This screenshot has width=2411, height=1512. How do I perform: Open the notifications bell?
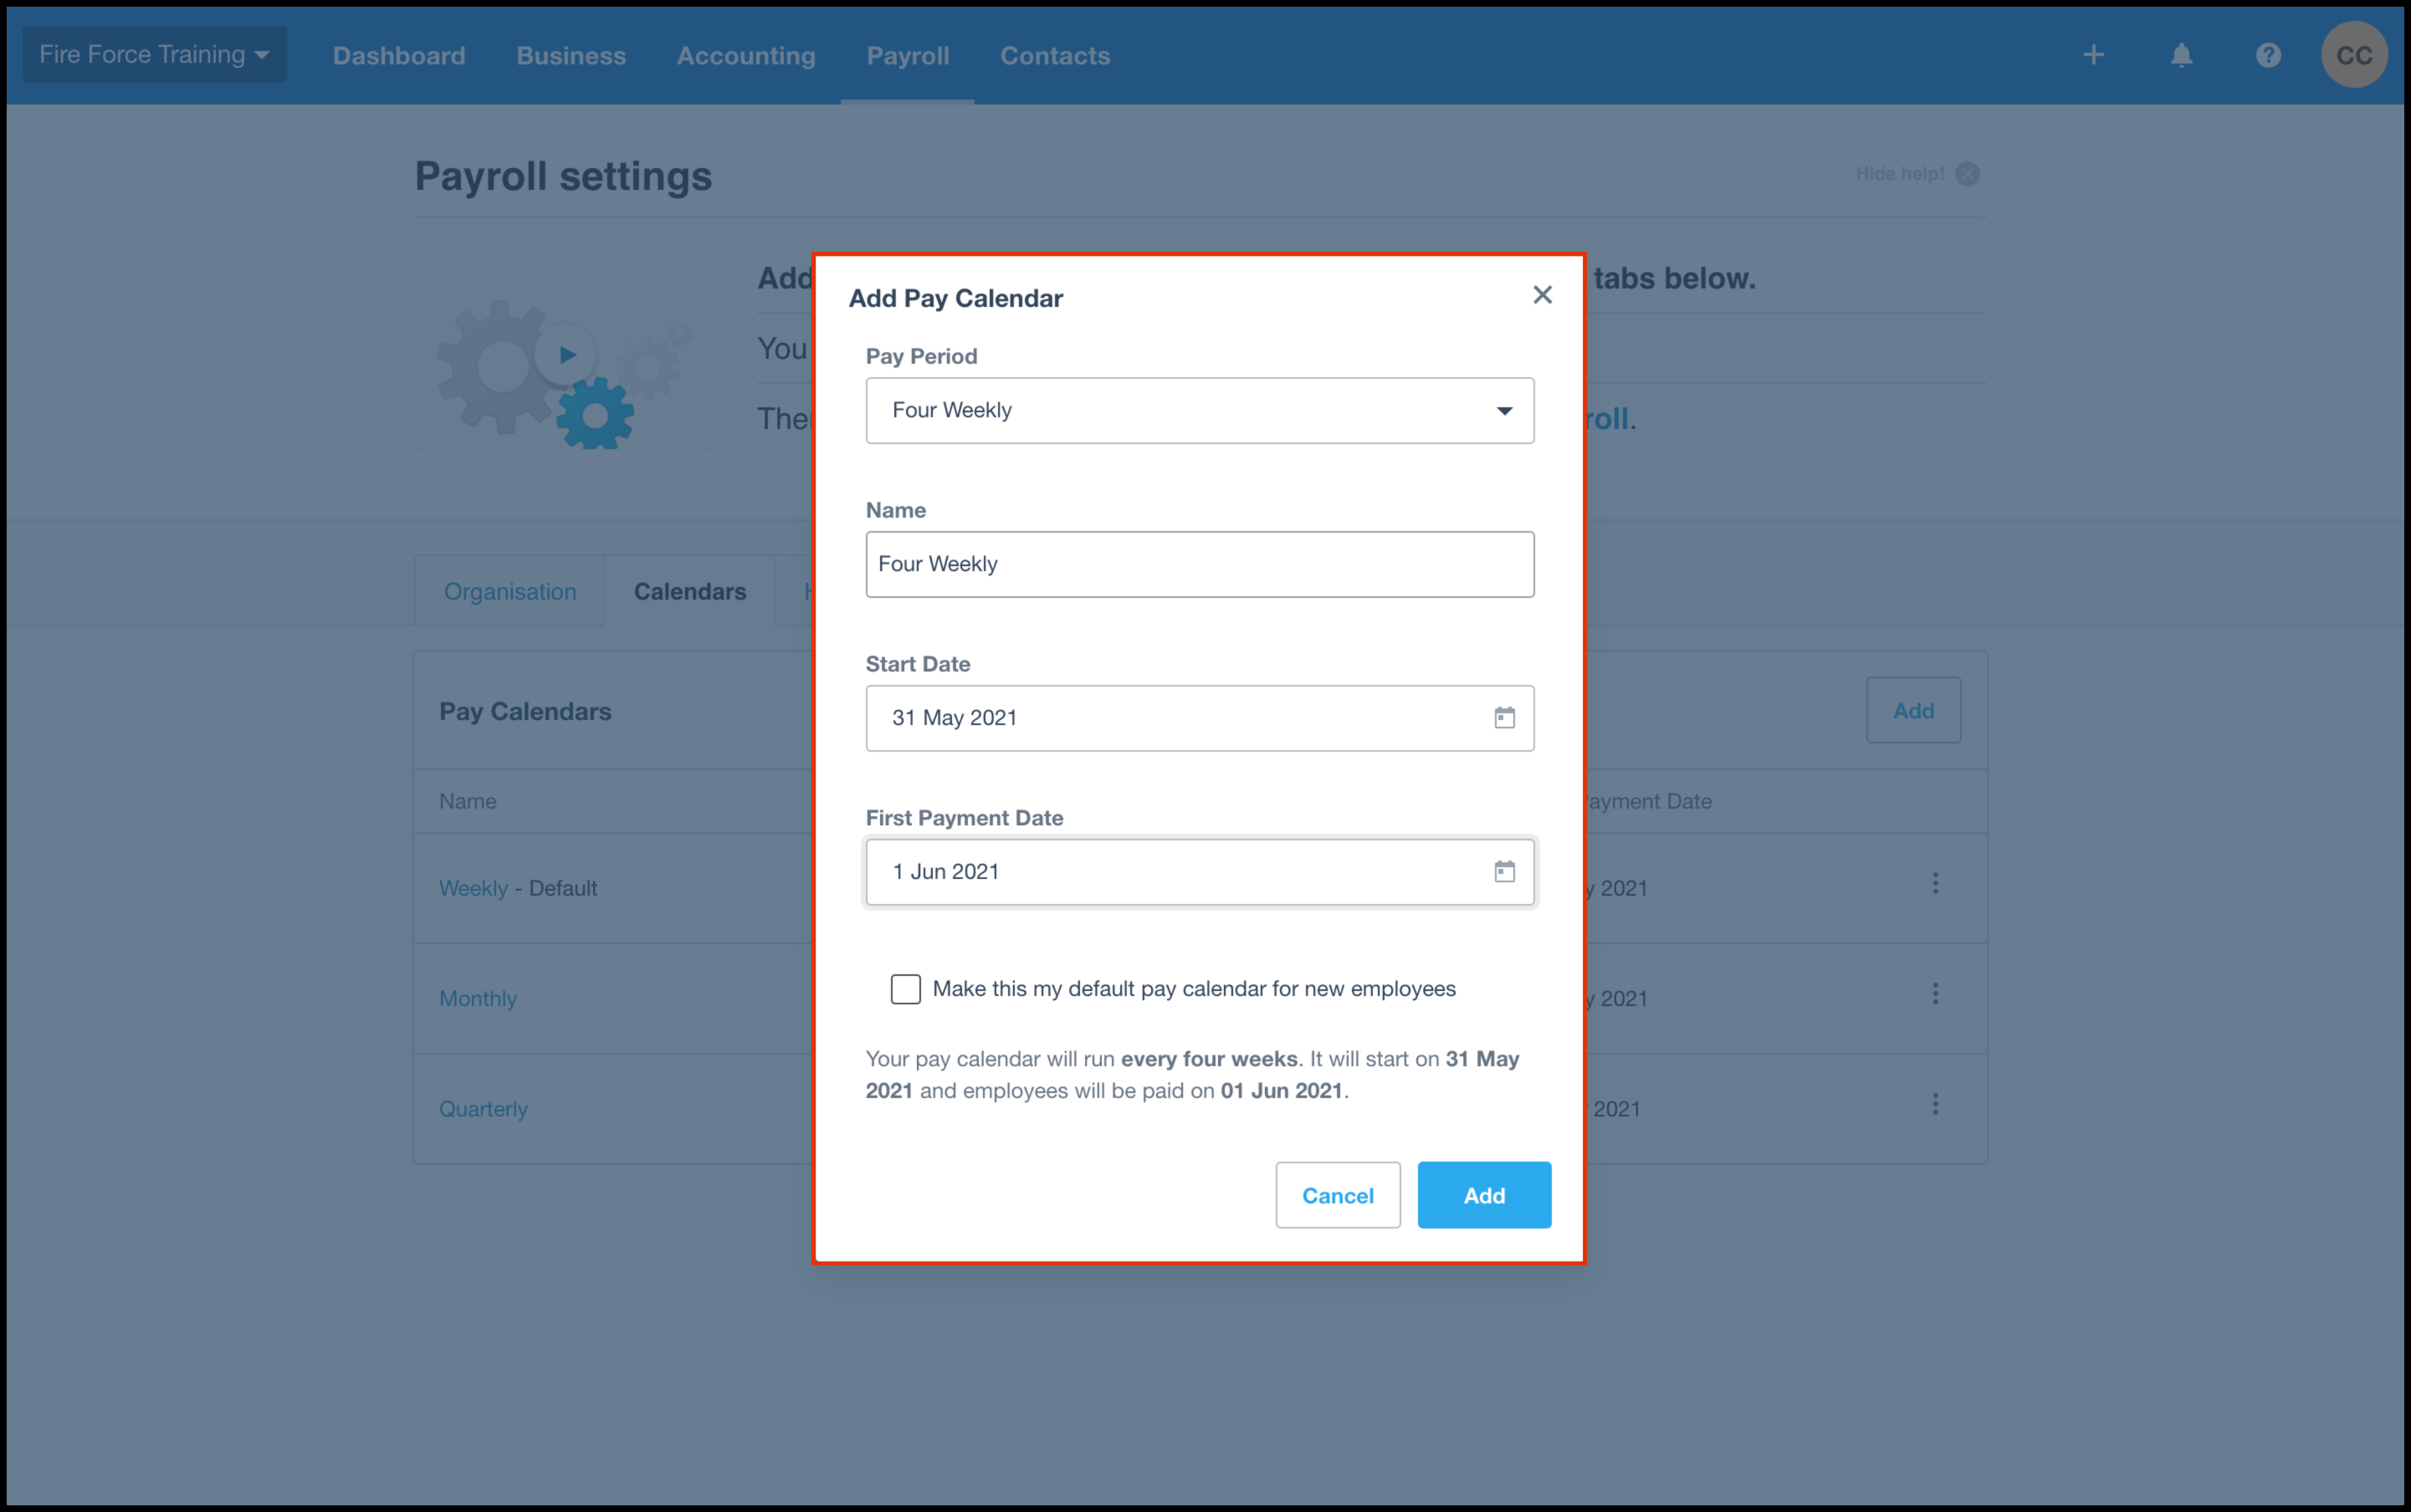click(x=2181, y=55)
